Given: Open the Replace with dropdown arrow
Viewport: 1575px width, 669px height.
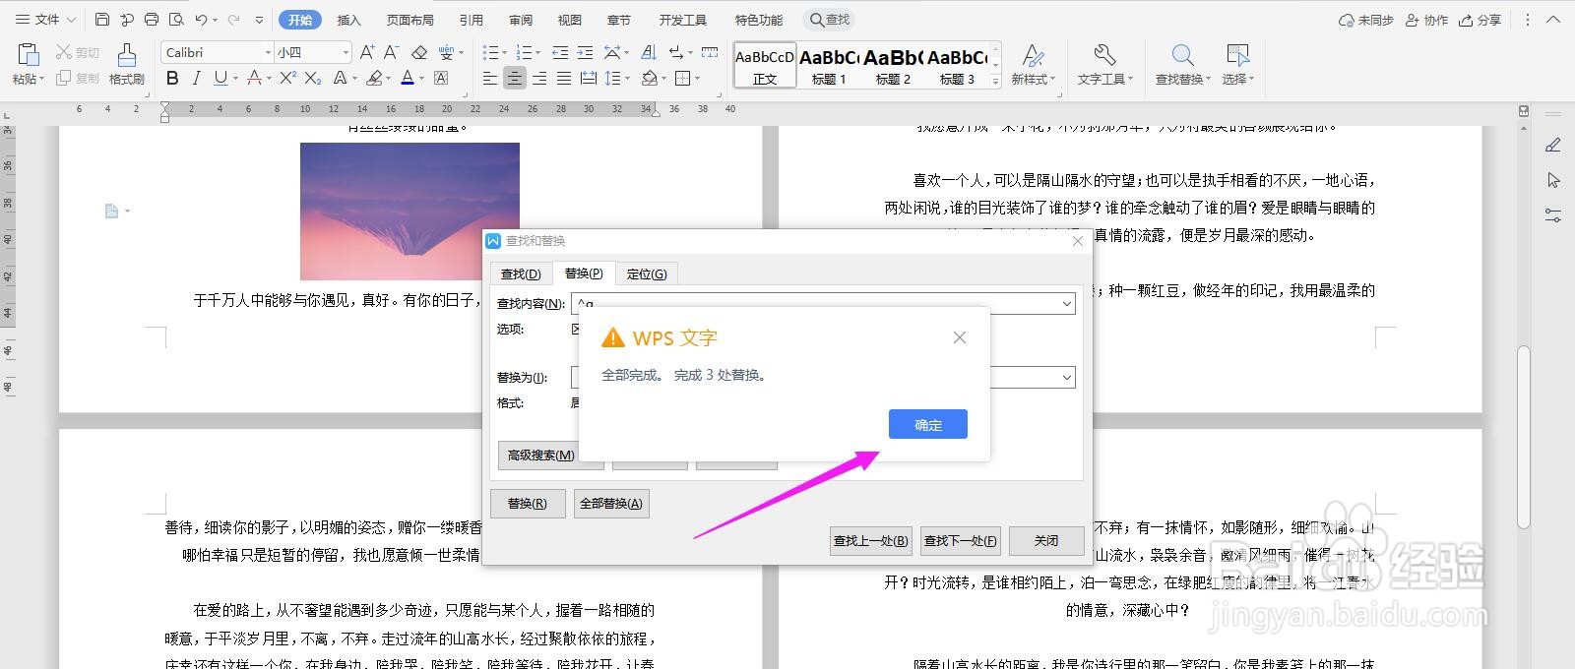Looking at the screenshot, I should (x=1066, y=377).
